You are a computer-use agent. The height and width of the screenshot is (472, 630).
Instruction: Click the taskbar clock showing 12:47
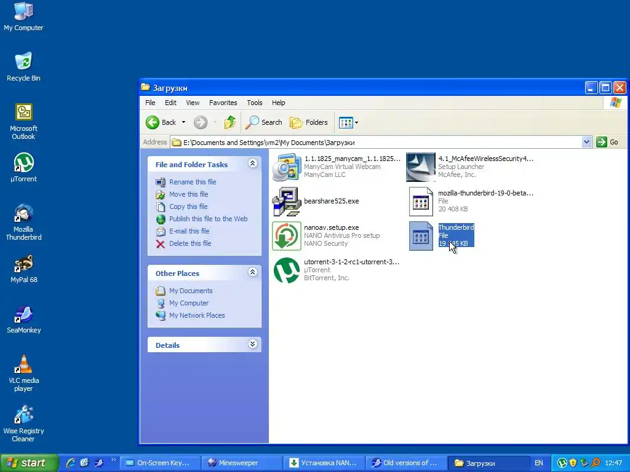(x=613, y=463)
